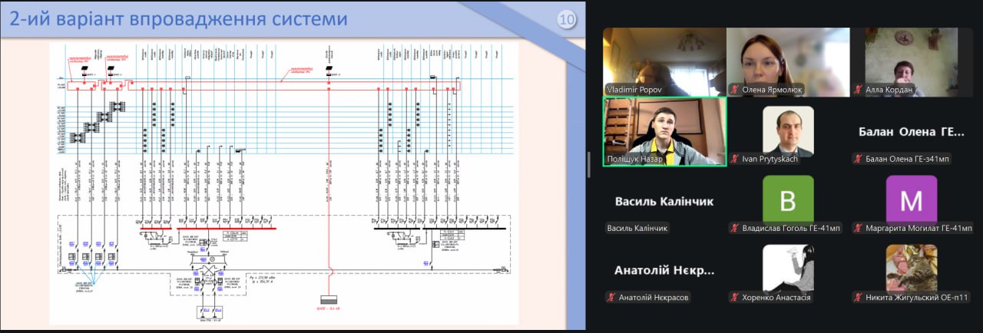Screen dimensions: 983x333
Task: Click muted mic icon beside Никита Жигульский
Action: click(859, 298)
